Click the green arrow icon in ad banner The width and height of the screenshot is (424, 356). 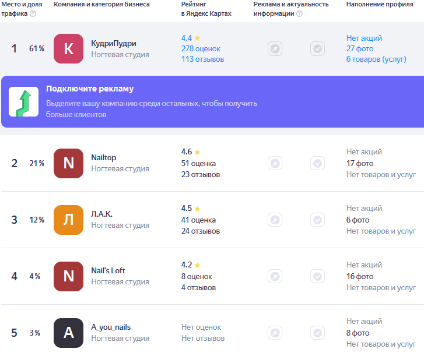pos(23,101)
